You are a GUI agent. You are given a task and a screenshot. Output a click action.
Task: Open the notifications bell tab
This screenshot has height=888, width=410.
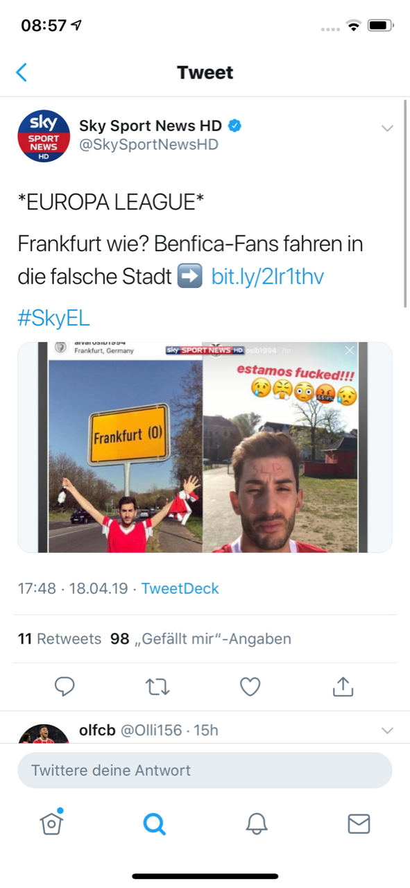point(257,823)
